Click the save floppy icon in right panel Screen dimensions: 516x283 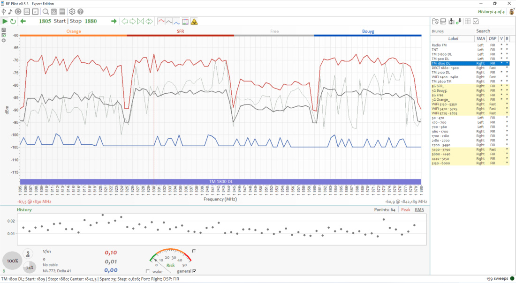pyautogui.click(x=443, y=21)
